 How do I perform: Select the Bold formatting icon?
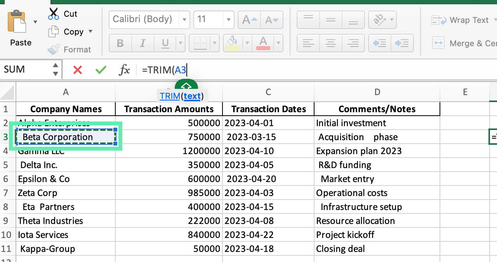[x=120, y=43]
